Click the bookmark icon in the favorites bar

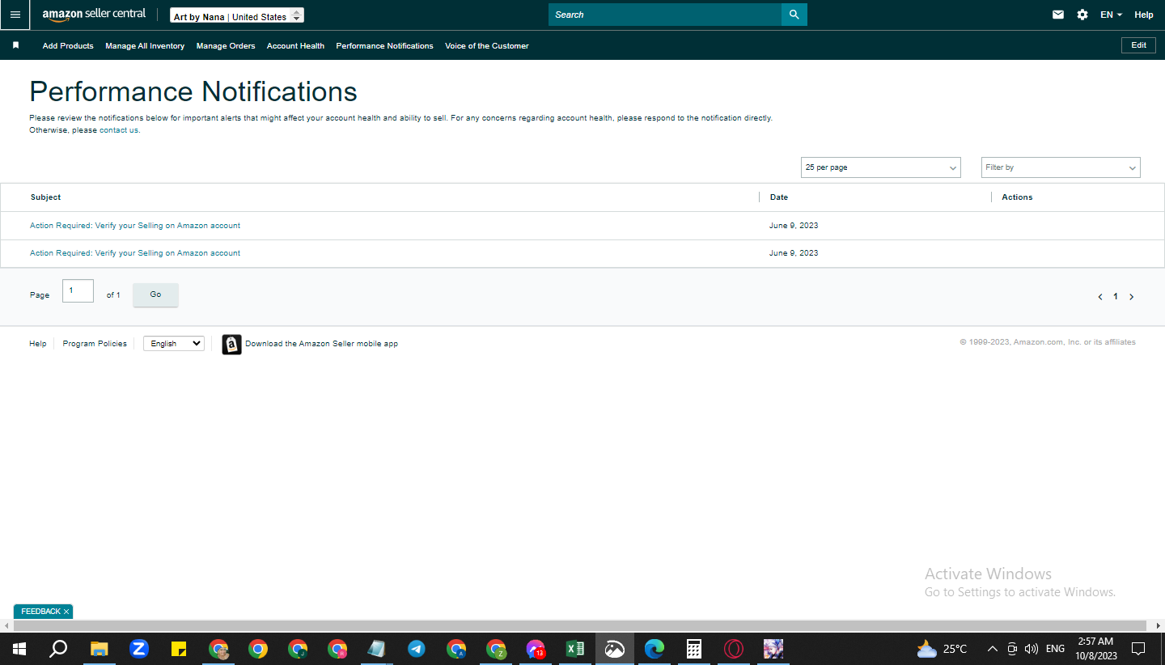(x=15, y=45)
